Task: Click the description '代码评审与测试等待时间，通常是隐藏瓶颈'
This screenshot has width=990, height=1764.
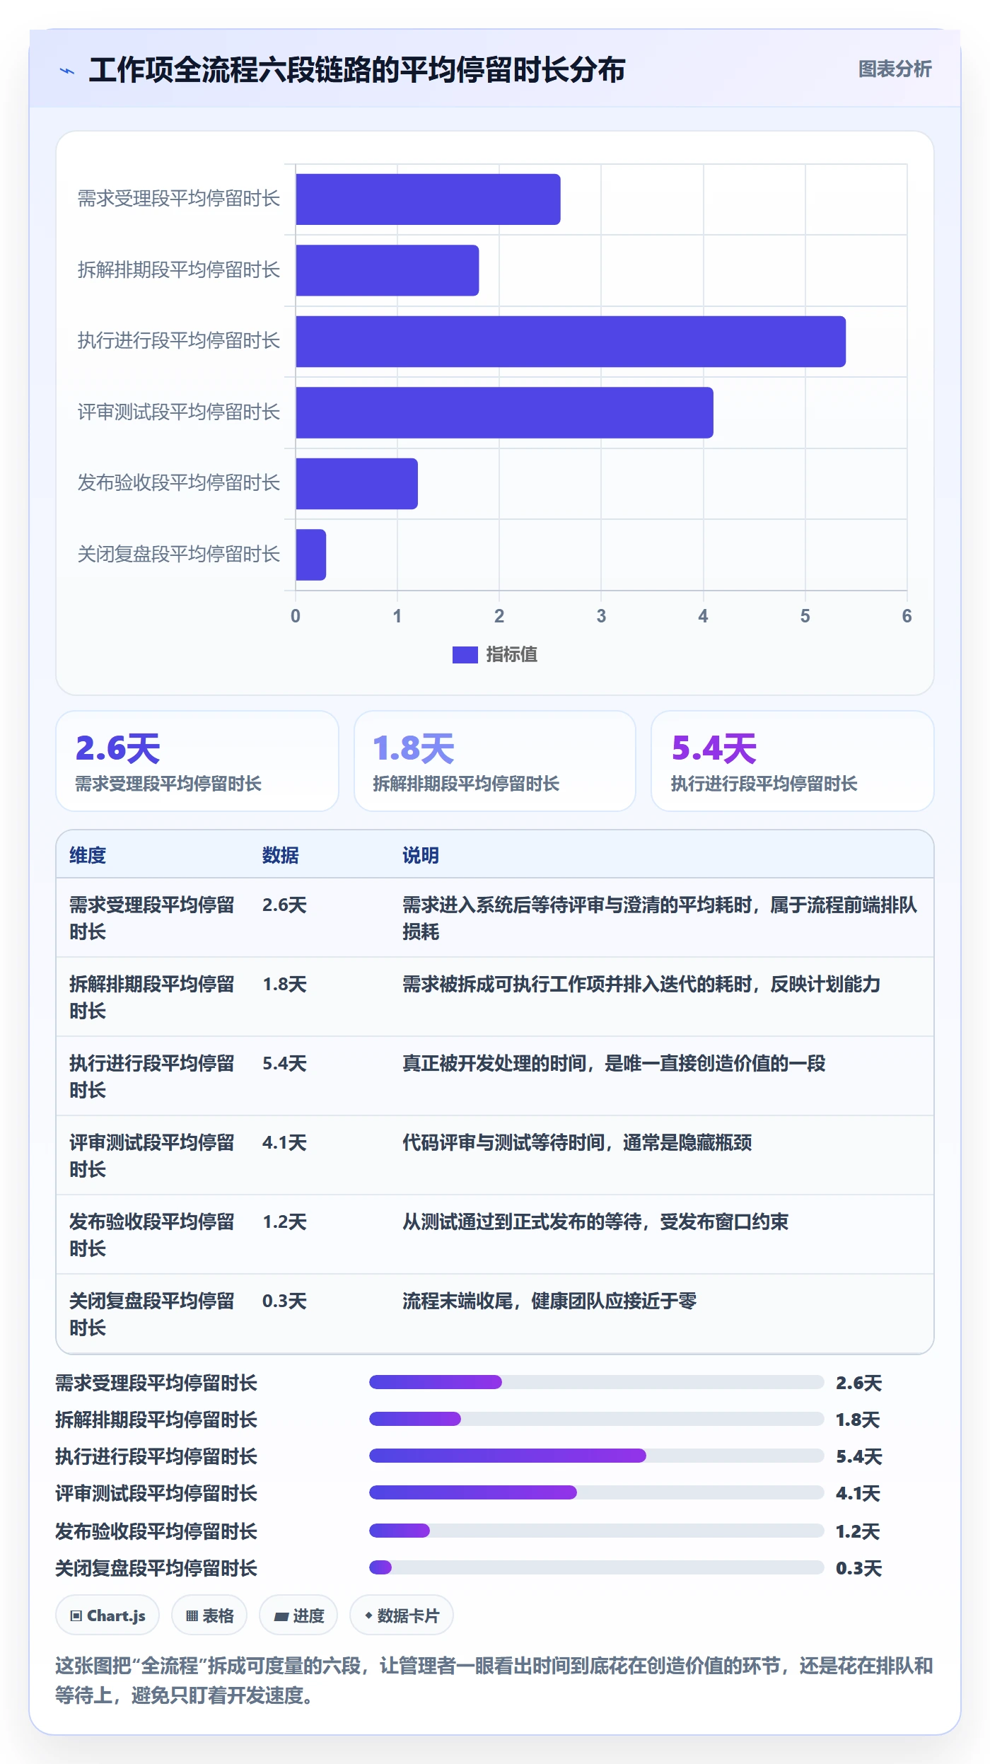Action: [577, 1142]
